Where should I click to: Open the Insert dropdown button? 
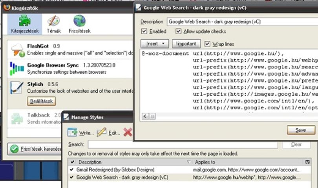155,44
